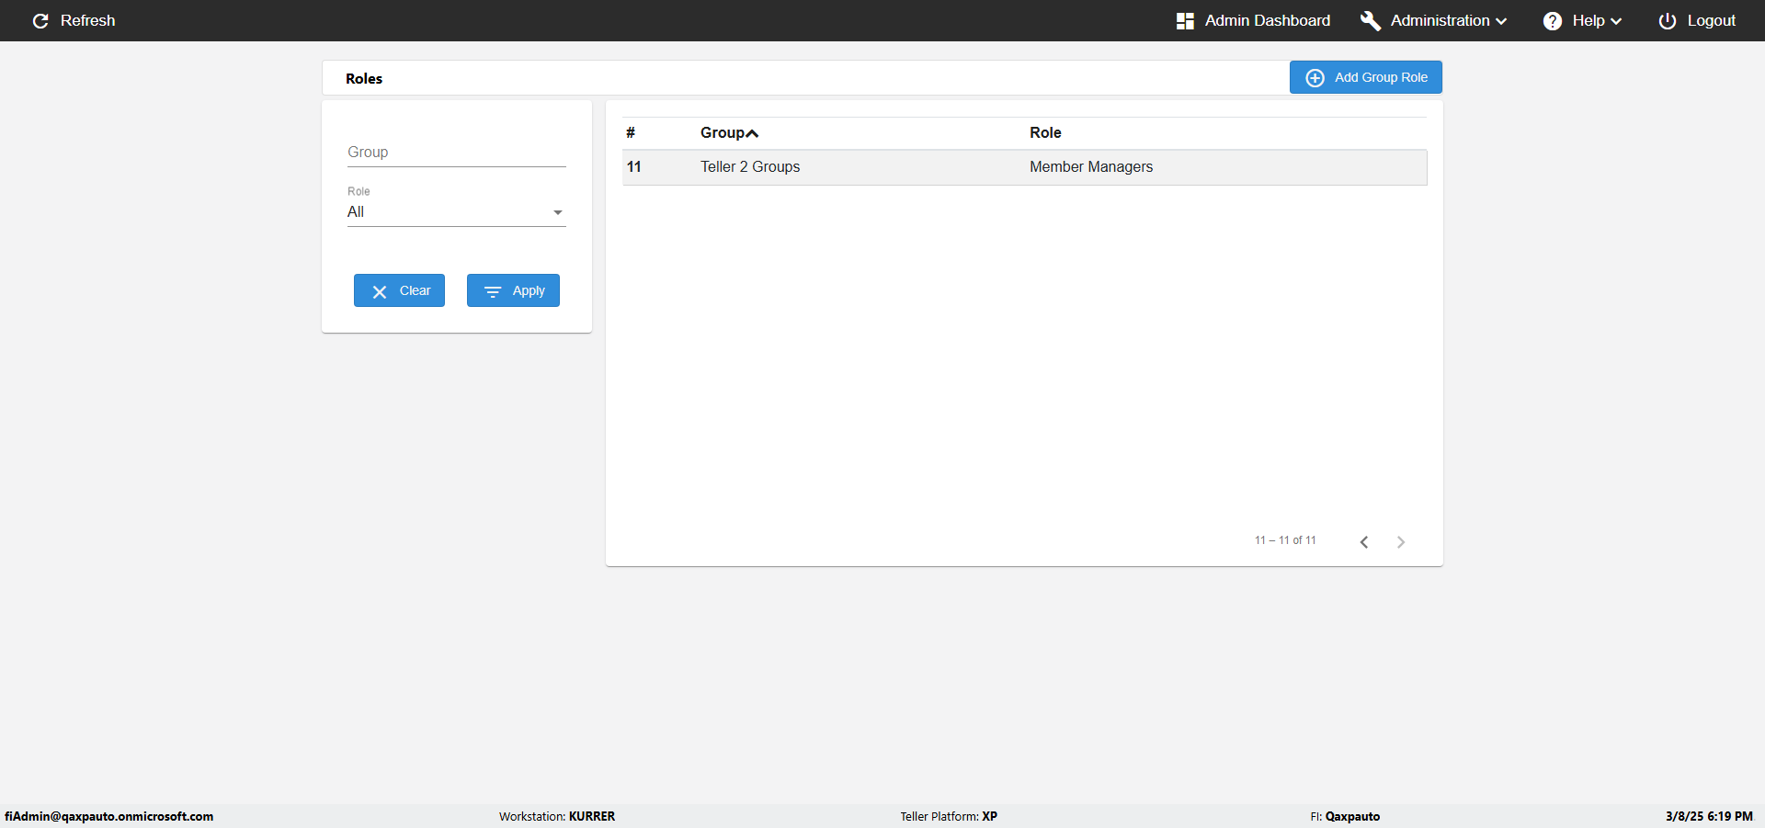1765x828 pixels.
Task: Click the X icon on Clear button
Action: click(380, 291)
